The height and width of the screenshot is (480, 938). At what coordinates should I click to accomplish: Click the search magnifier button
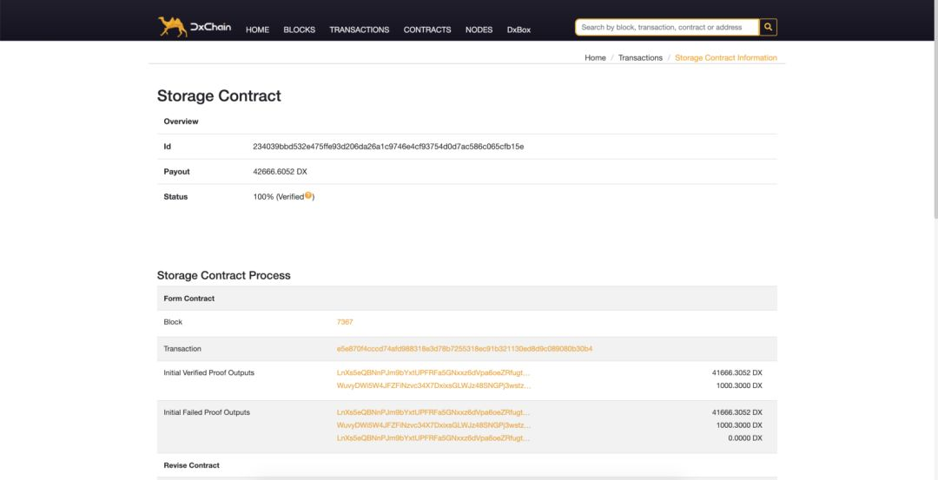coord(768,28)
